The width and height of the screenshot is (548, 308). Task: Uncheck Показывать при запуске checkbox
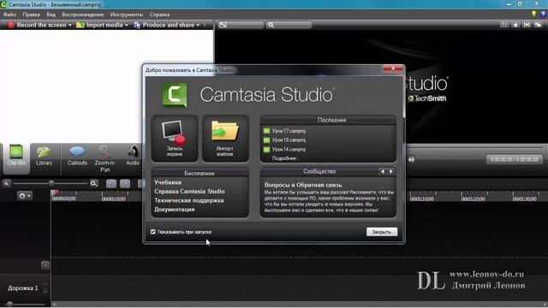pyautogui.click(x=153, y=232)
